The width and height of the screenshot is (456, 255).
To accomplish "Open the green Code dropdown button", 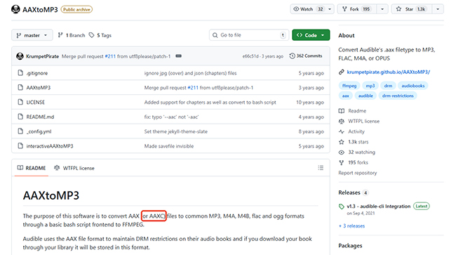I will pos(311,35).
